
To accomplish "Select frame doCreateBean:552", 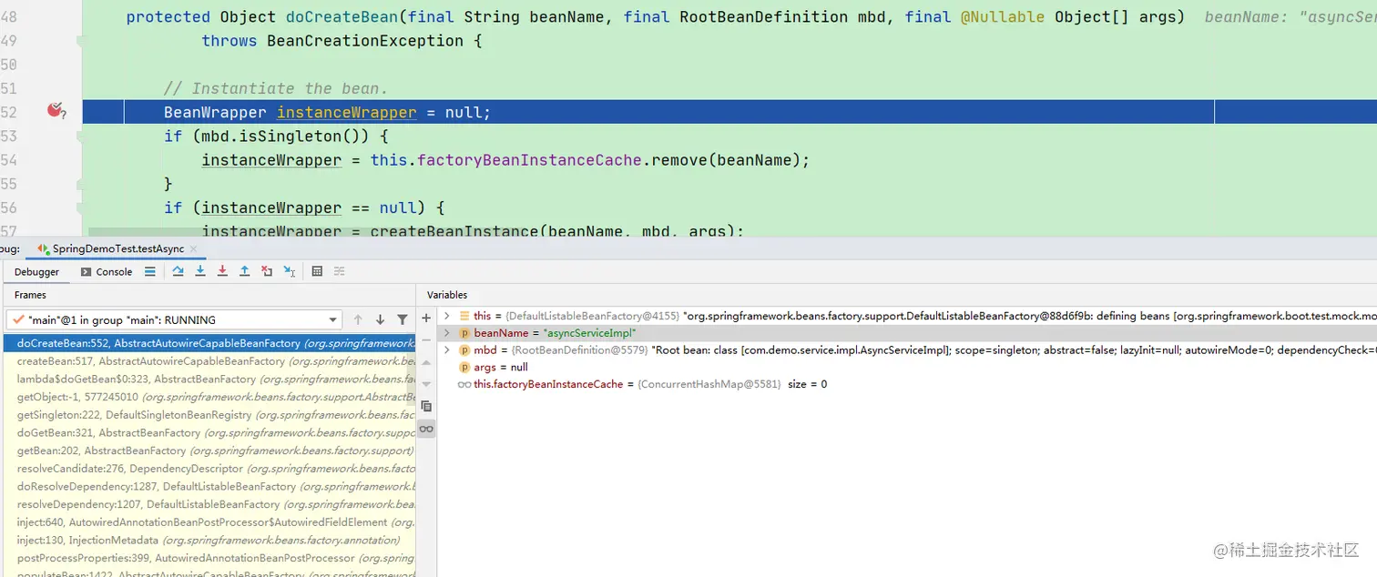I will coord(209,343).
